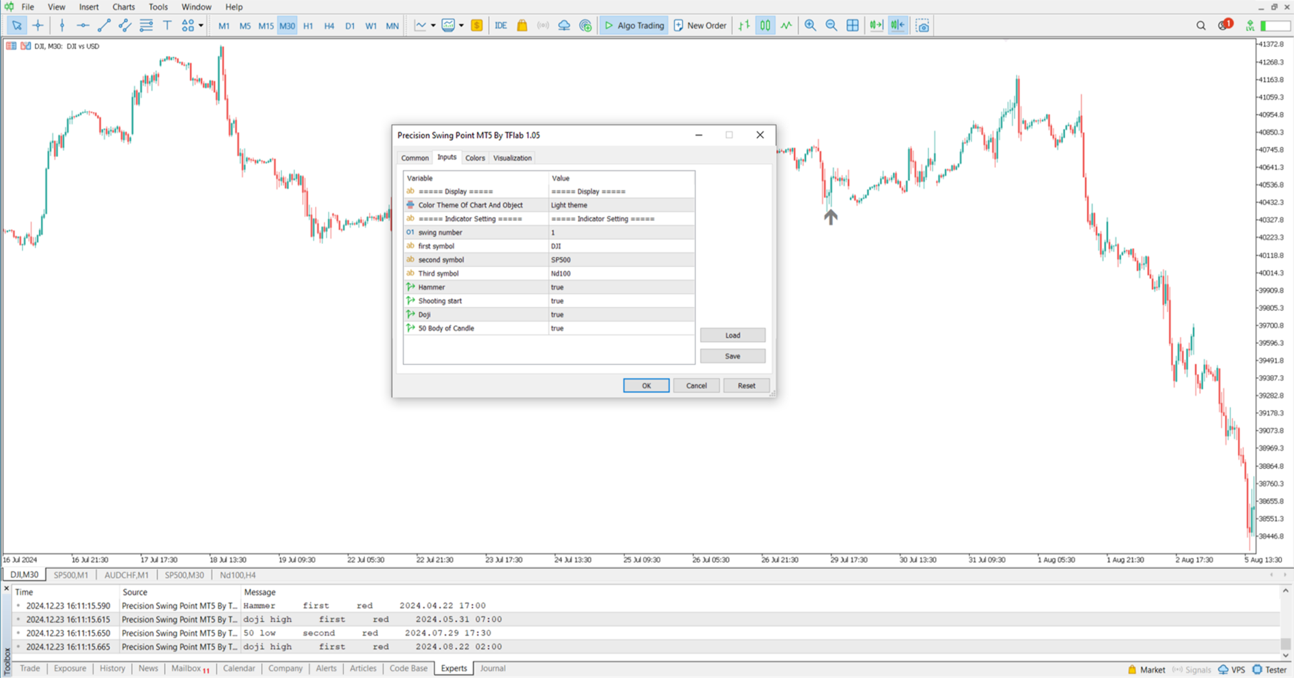Screen dimensions: 1294x678
Task: Toggle Algo Trading
Action: point(634,26)
